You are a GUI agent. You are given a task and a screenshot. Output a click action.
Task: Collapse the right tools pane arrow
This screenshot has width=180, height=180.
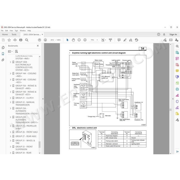click(x=173, y=99)
